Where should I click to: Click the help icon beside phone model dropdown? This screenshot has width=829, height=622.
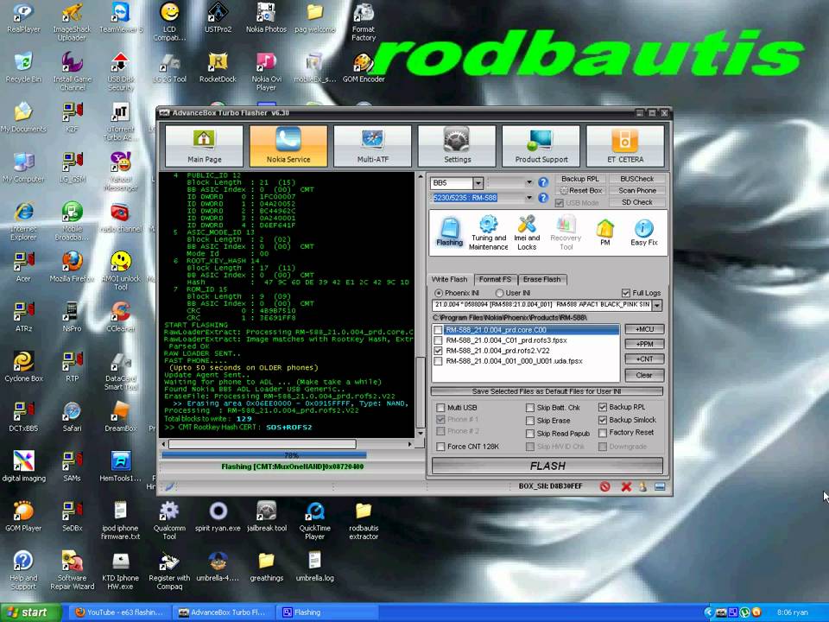click(543, 198)
